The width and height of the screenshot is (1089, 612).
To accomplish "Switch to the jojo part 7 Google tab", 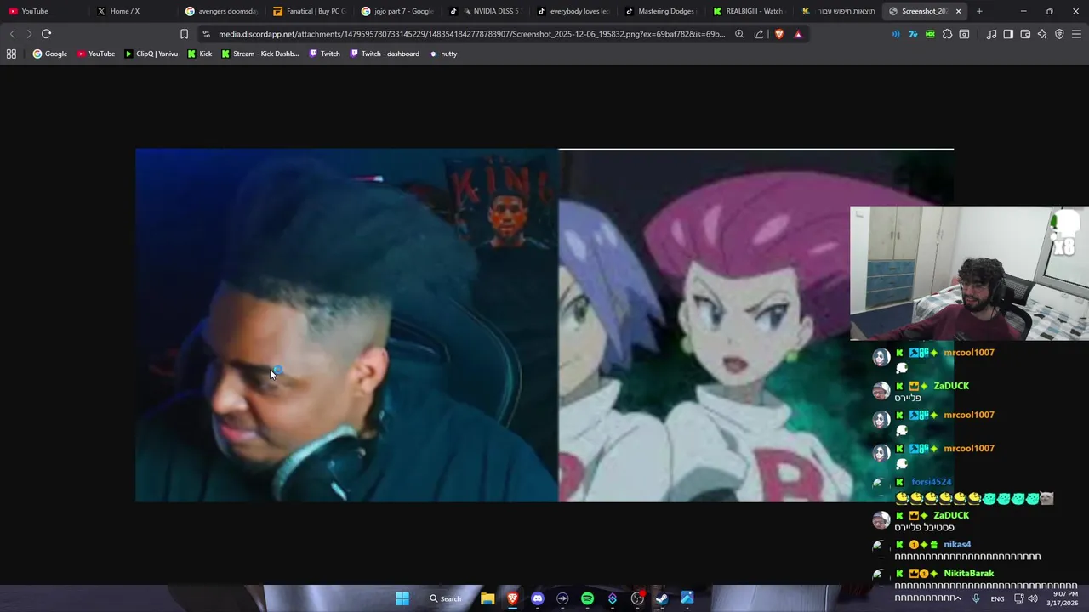I will pos(397,11).
